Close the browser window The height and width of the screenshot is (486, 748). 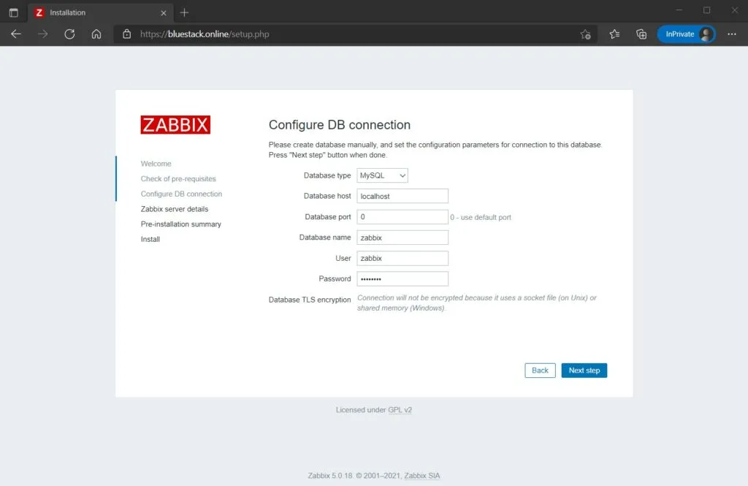(x=735, y=10)
